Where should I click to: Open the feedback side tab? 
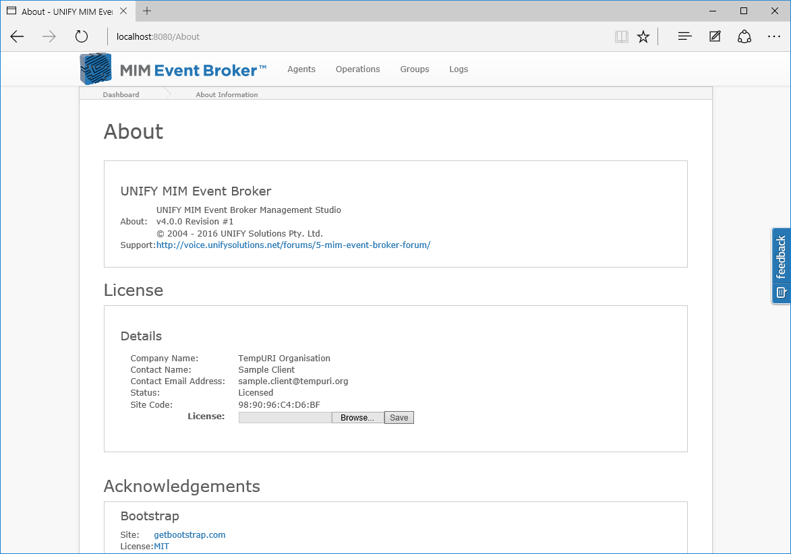781,266
